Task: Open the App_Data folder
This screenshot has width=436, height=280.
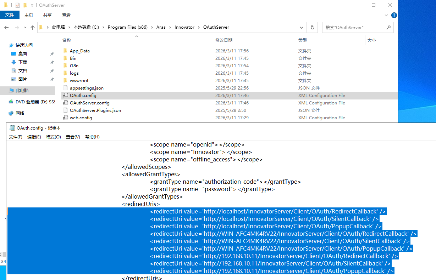Action: pyautogui.click(x=79, y=51)
